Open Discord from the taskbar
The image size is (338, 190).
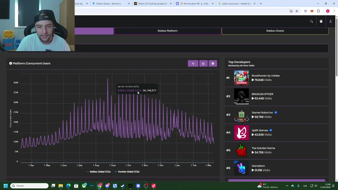pyautogui.click(x=107, y=186)
